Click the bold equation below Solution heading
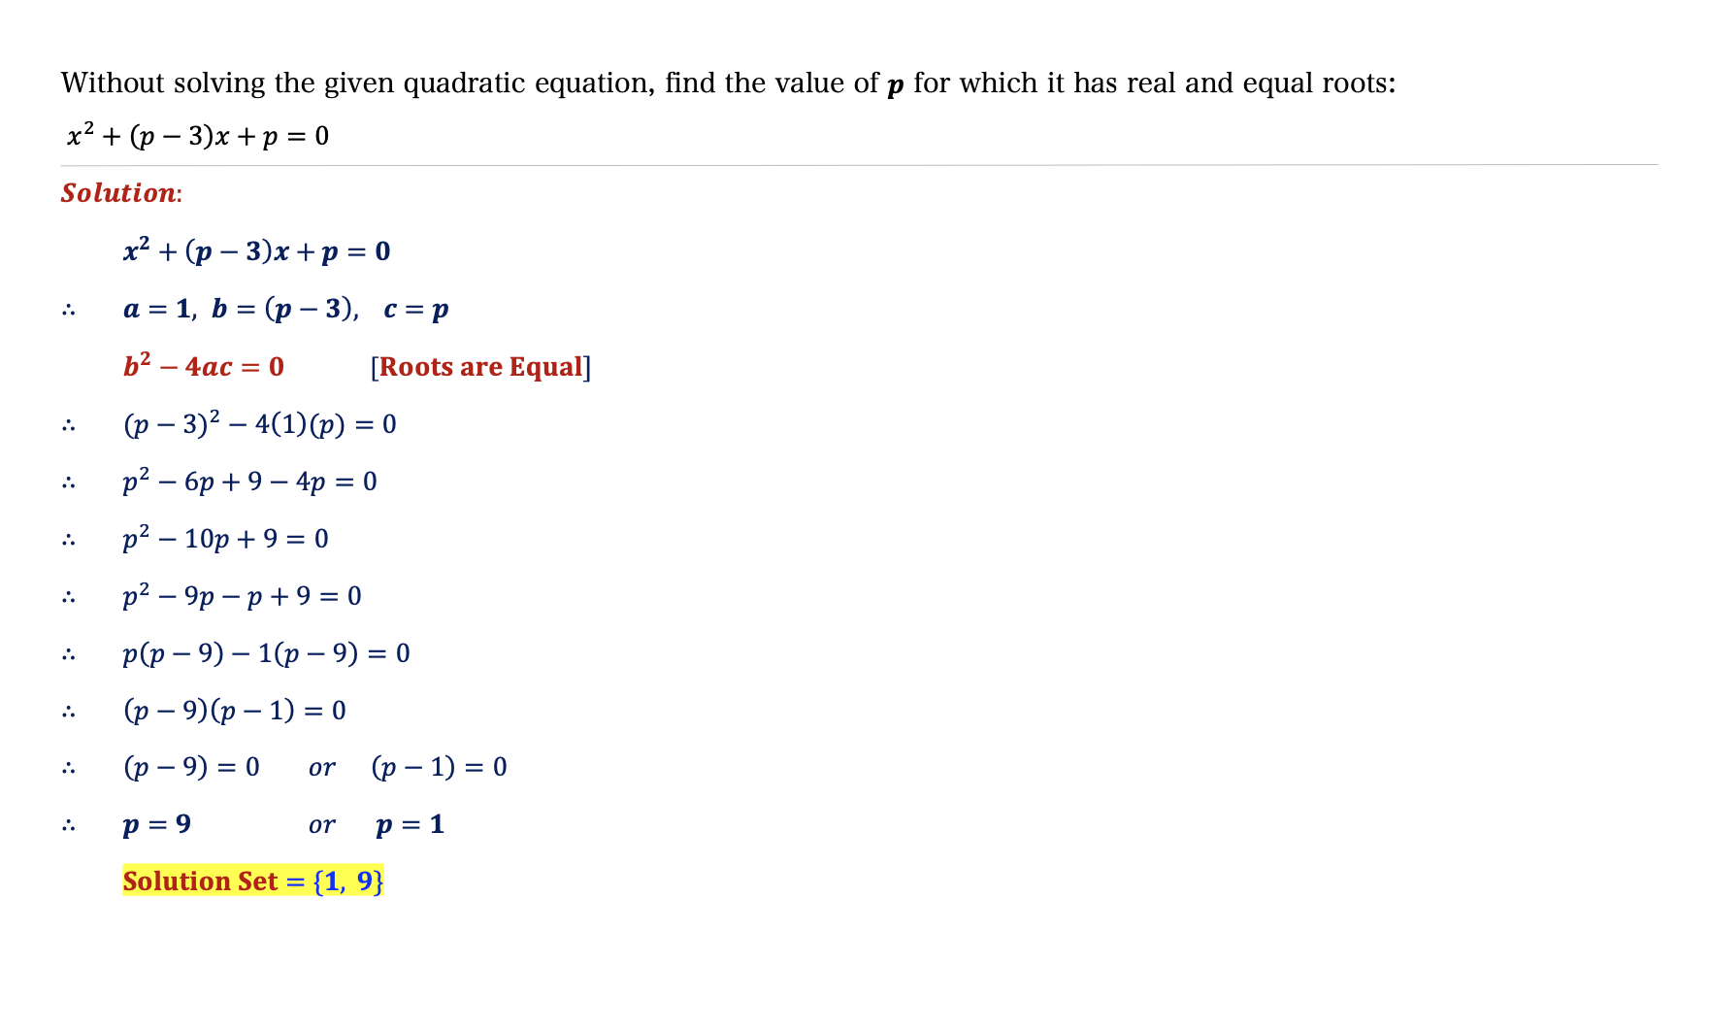This screenshot has width=1710, height=1031. click(256, 251)
